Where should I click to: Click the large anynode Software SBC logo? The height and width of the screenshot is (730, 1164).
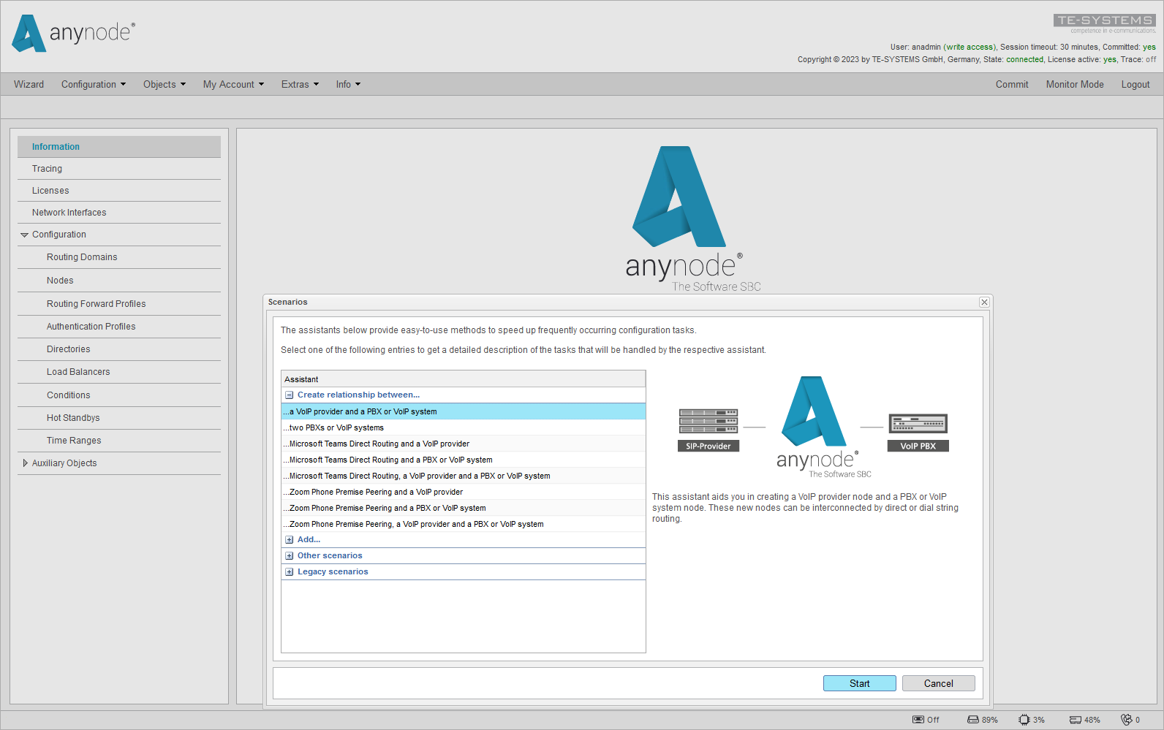pos(692,218)
